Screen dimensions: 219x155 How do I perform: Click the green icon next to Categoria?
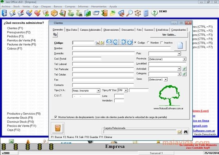click(184, 74)
